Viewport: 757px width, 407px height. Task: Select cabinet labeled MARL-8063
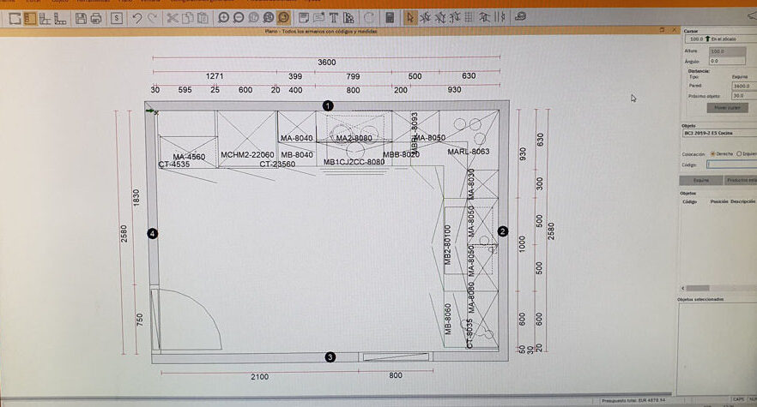[469, 152]
